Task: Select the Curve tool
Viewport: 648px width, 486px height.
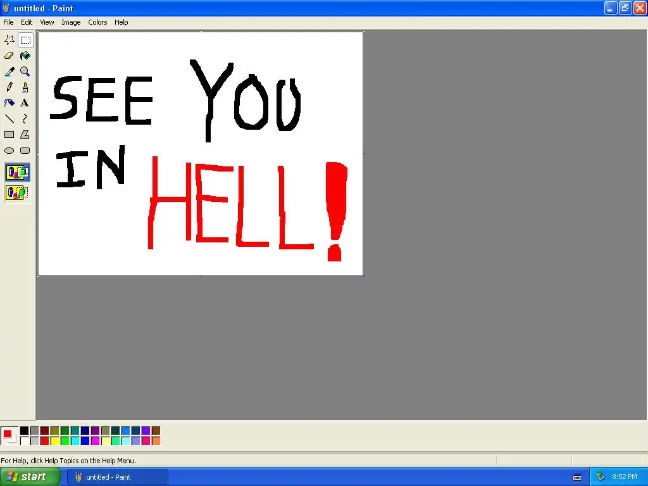Action: [x=25, y=118]
